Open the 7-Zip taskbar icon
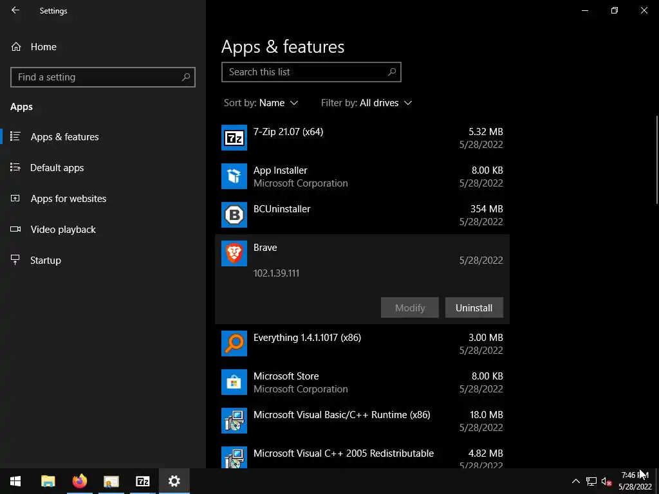659x494 pixels. click(x=142, y=481)
